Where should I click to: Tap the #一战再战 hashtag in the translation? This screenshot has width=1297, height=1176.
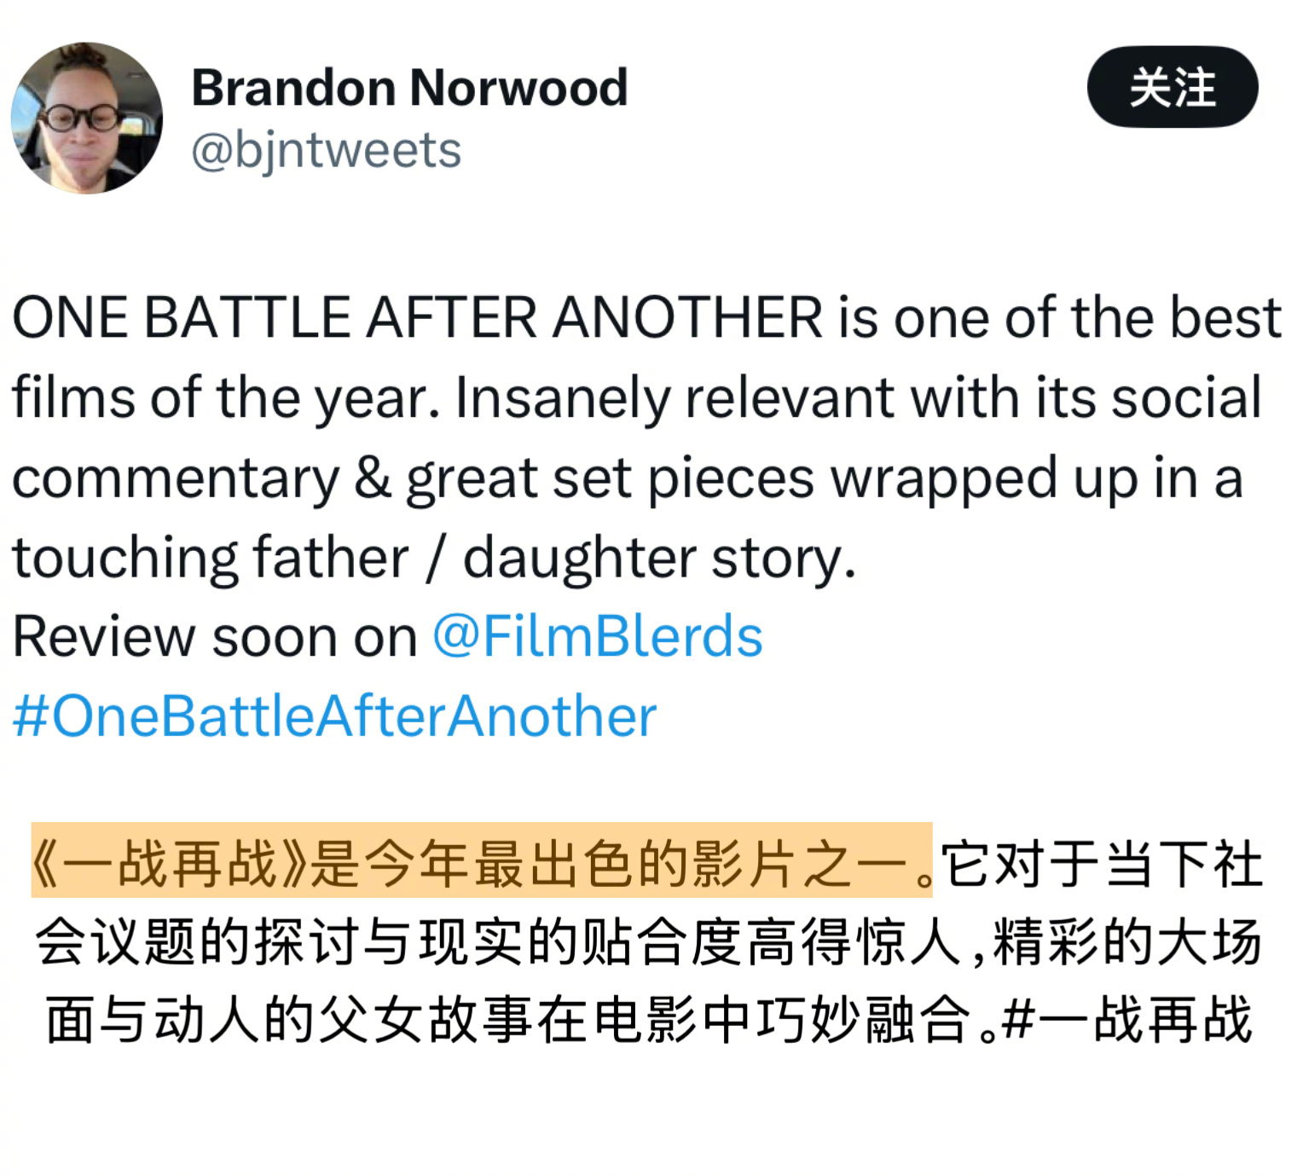[x=1126, y=1018]
